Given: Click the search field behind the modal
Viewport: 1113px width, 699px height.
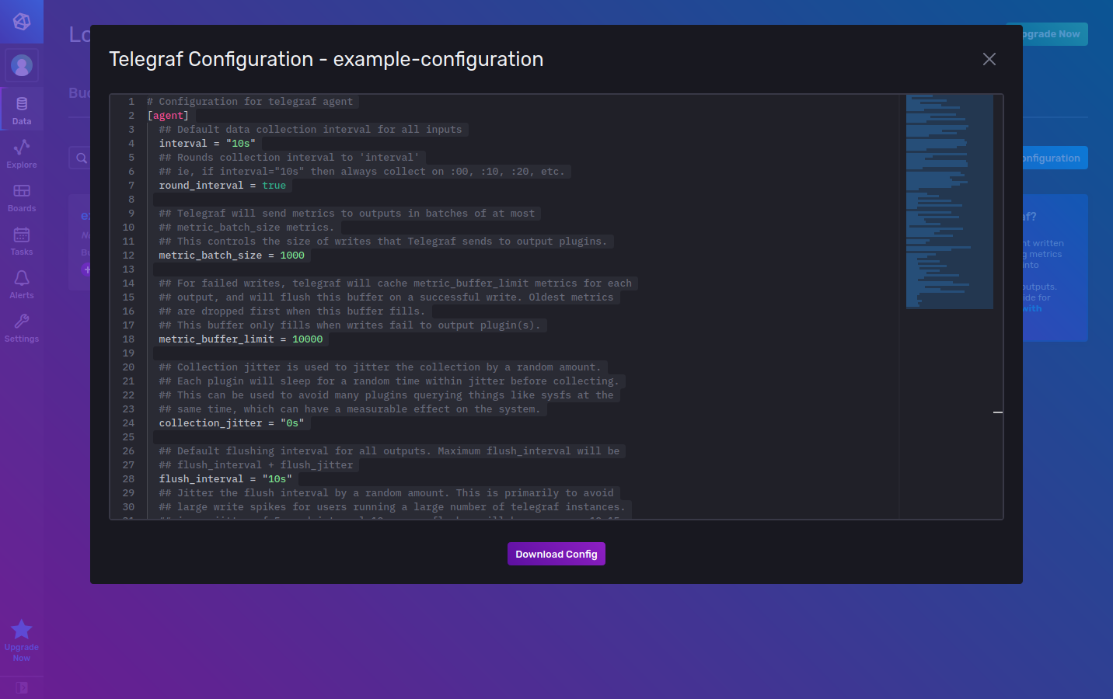Looking at the screenshot, I should [82, 158].
